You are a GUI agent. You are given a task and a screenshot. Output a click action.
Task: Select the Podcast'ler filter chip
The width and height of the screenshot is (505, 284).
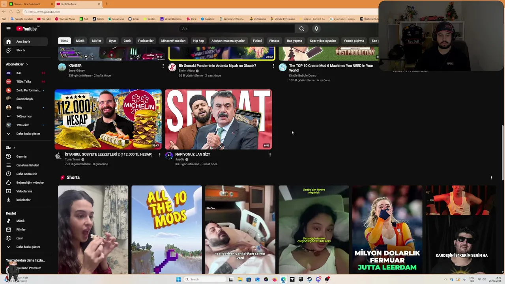click(146, 41)
